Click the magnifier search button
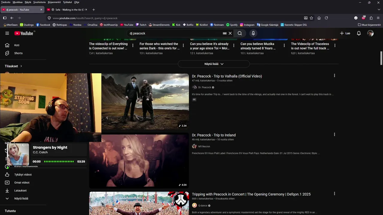Image resolution: width=383 pixels, height=215 pixels. (240, 33)
